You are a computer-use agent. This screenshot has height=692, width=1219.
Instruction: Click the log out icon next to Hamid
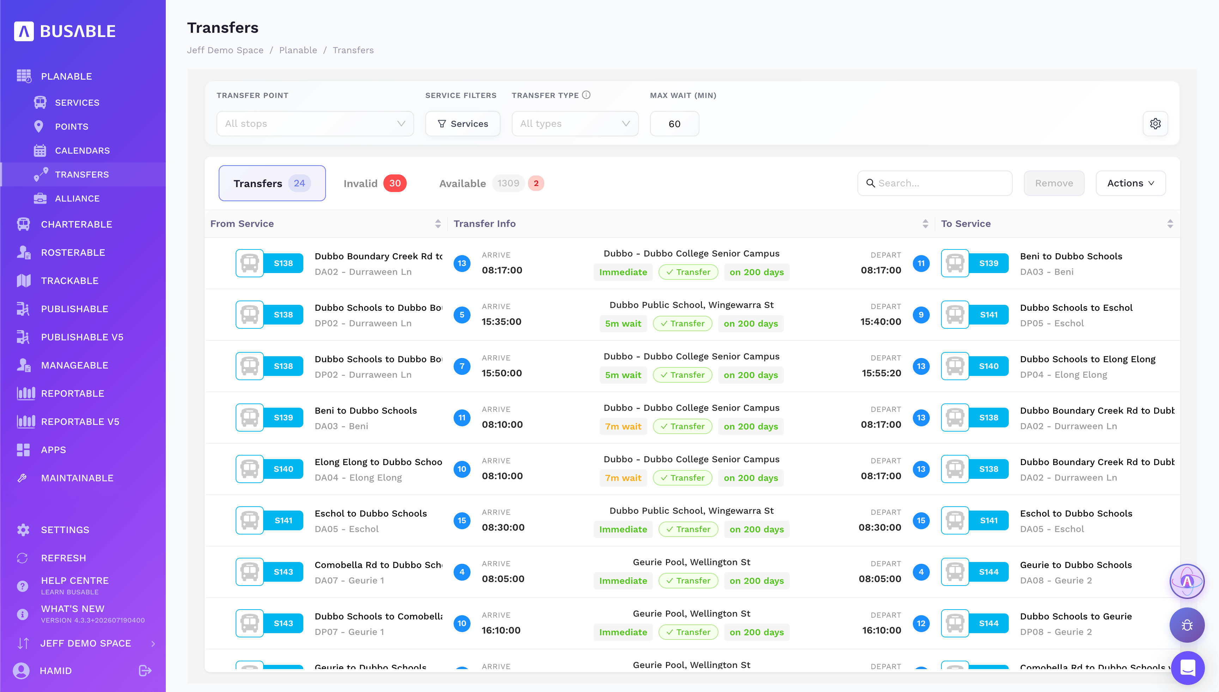click(145, 671)
